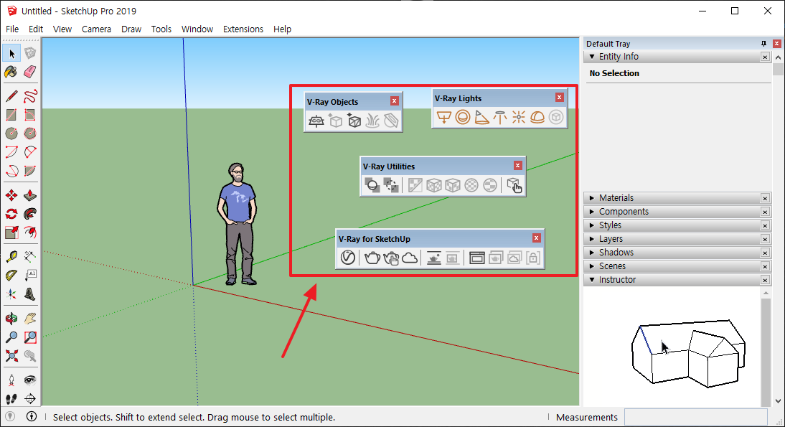Open the V-Ray Asset Editor
This screenshot has height=427, width=785.
tap(348, 258)
